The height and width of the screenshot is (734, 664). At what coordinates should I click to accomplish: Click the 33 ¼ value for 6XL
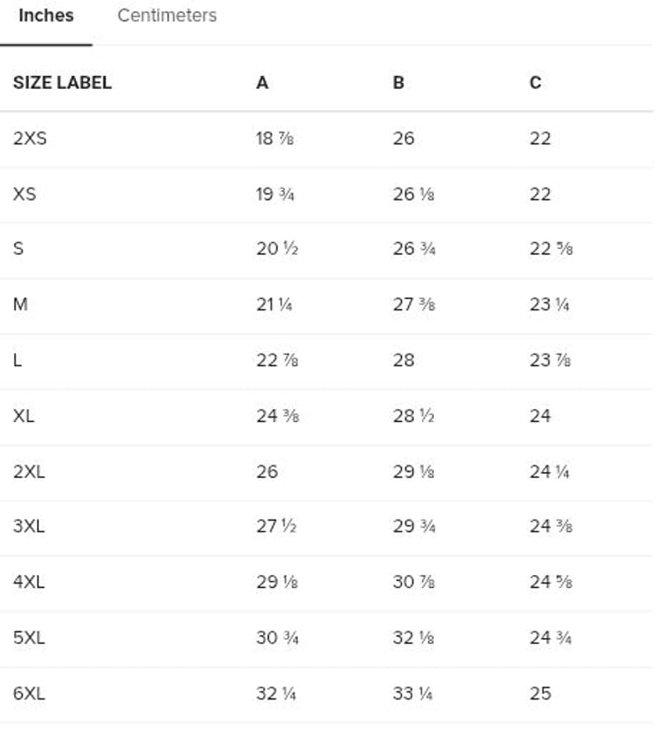click(x=412, y=693)
